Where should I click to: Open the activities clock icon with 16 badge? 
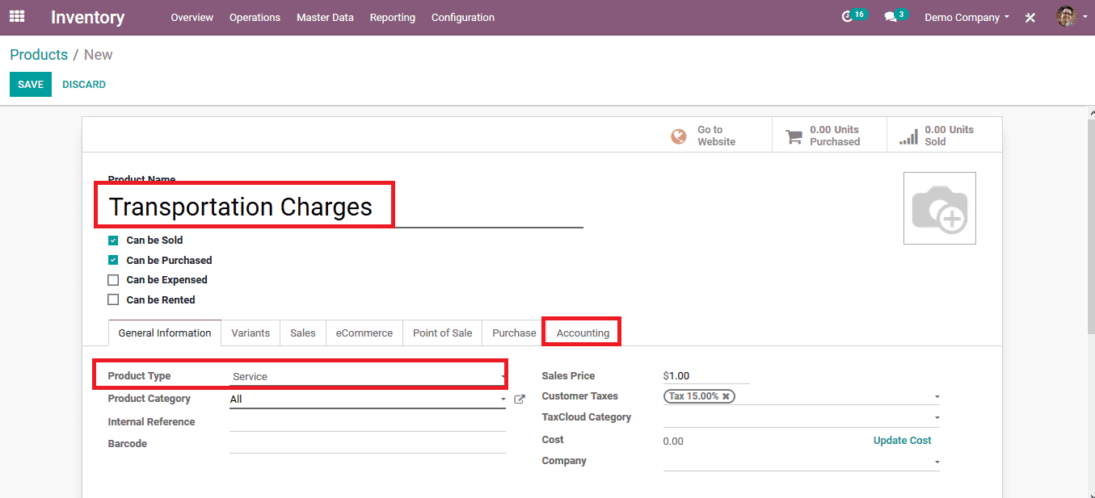[x=848, y=17]
